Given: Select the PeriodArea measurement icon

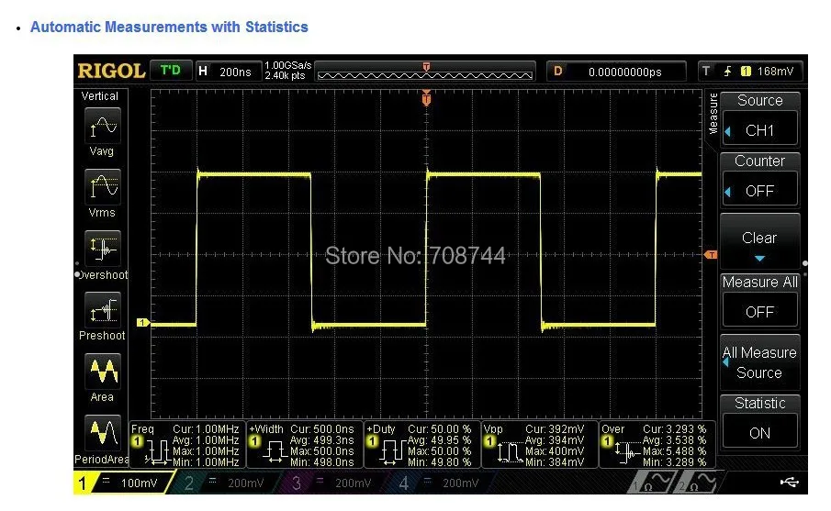Looking at the screenshot, I should (x=103, y=433).
